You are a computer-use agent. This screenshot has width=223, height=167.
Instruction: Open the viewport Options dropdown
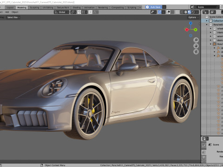[x=193, y=17]
